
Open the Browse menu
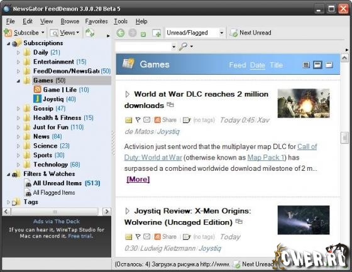point(70,21)
